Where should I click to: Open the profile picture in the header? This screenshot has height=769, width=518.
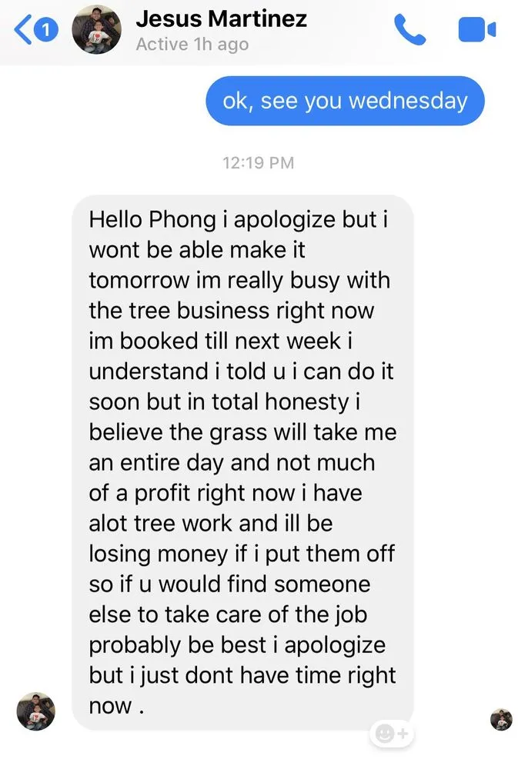(x=96, y=30)
